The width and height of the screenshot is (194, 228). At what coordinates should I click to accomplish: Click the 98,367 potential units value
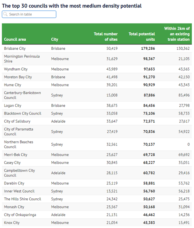149,59
